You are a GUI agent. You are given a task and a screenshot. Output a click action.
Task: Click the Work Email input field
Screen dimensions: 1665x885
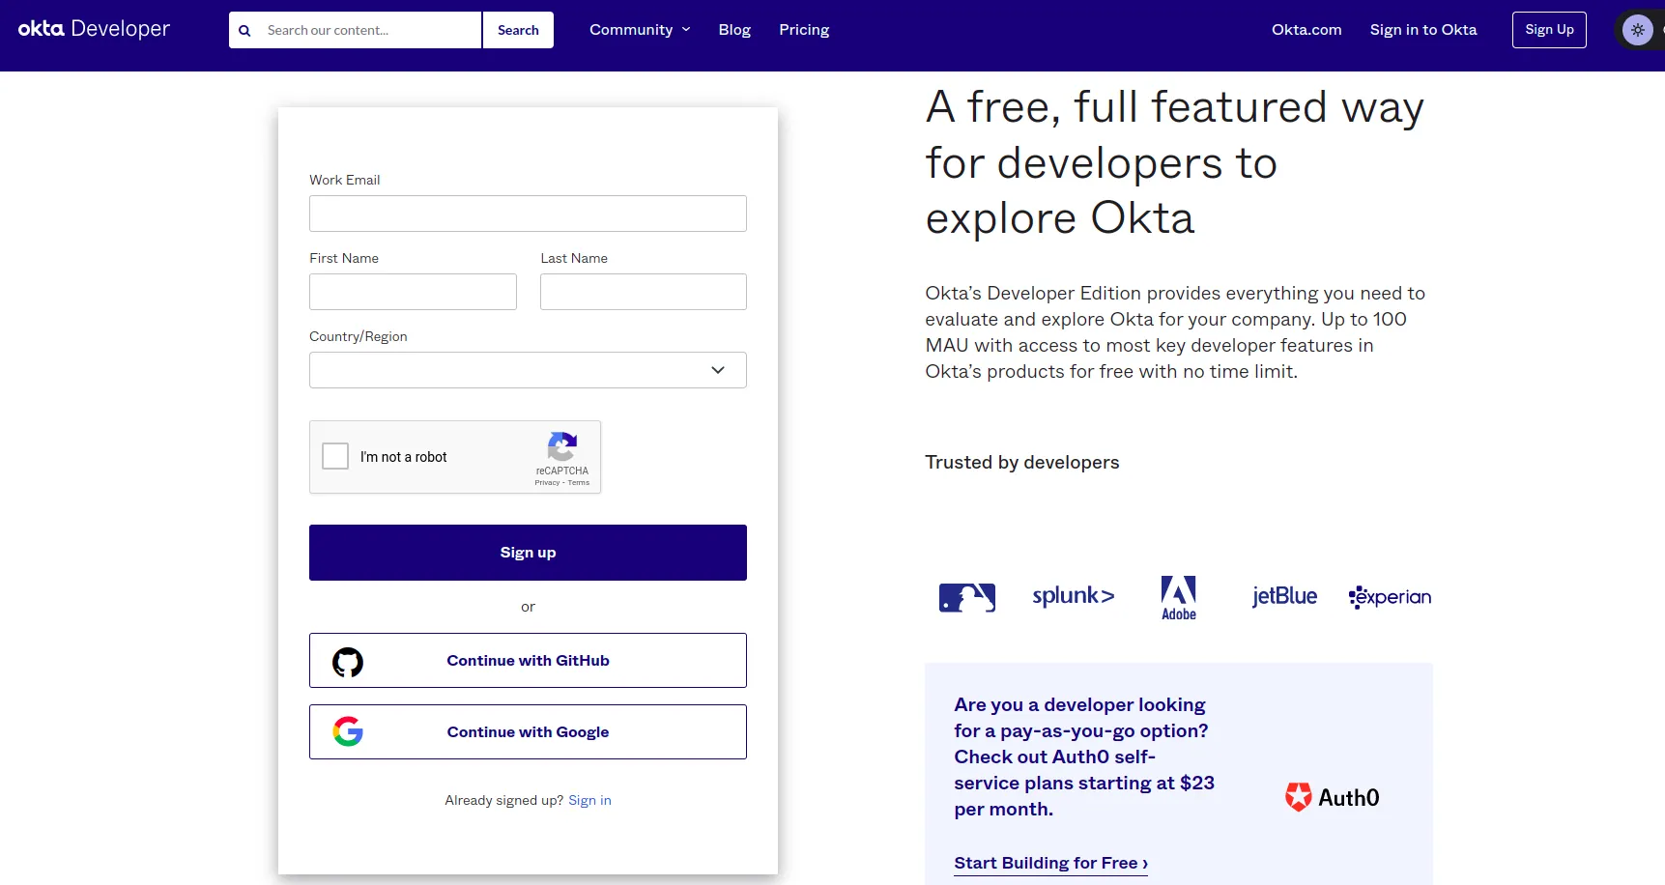[x=528, y=214]
